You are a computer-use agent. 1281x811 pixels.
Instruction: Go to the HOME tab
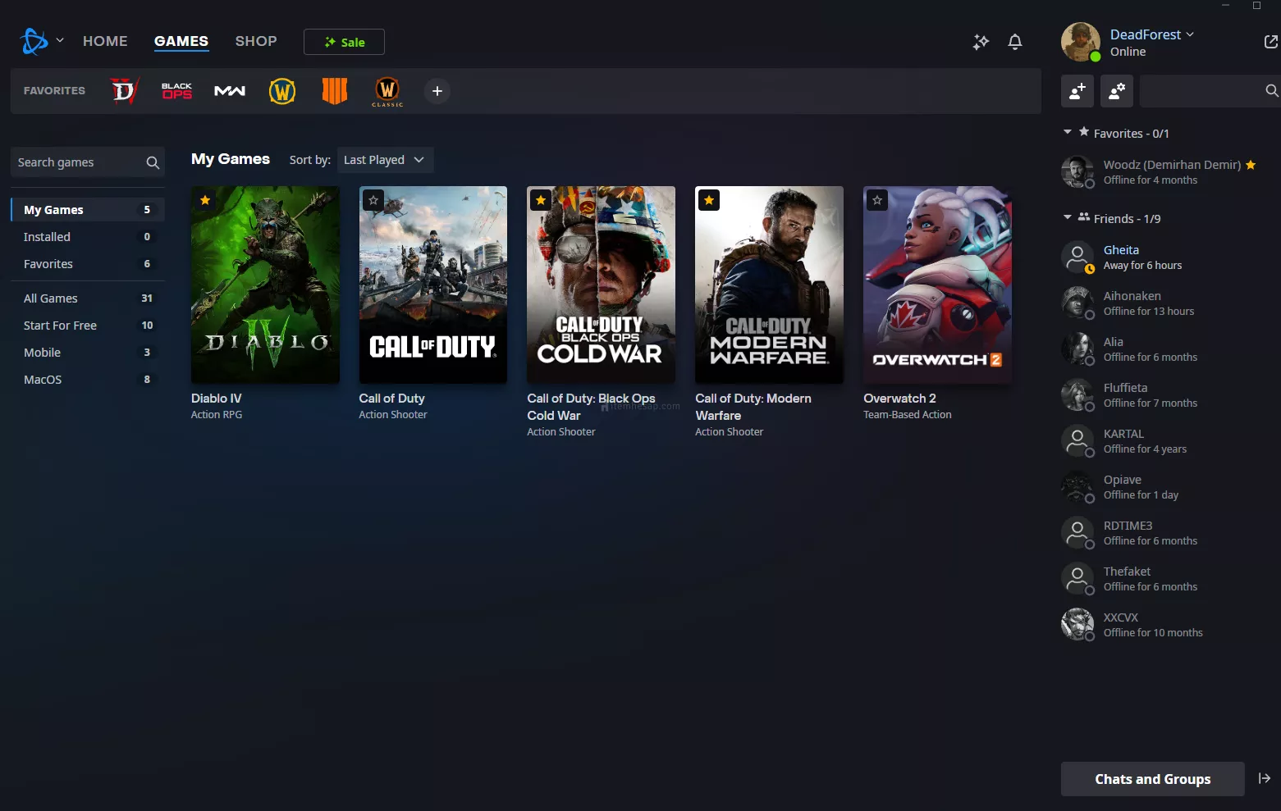point(105,41)
